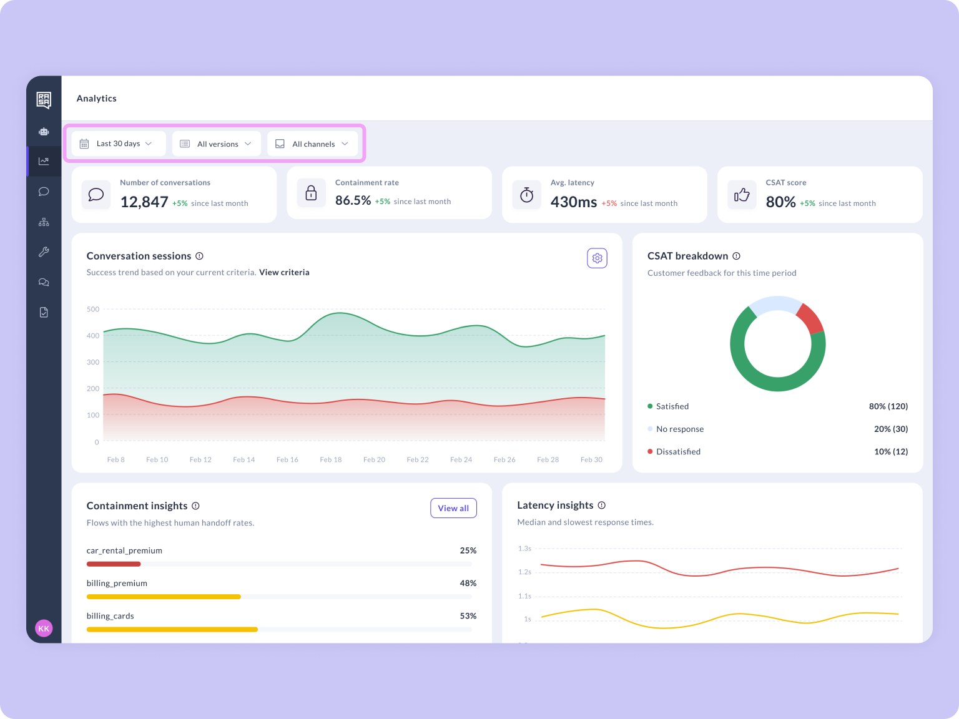Image resolution: width=959 pixels, height=719 pixels.
Task: Click the KK avatar at the bottom
Action: [44, 628]
